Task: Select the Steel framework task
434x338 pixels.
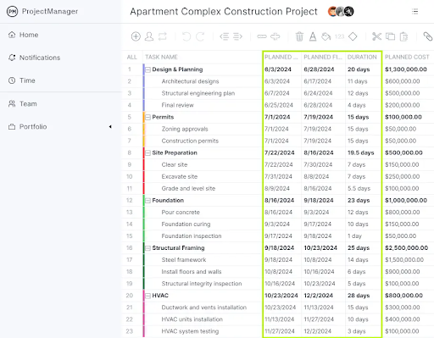Action: [x=184, y=260]
